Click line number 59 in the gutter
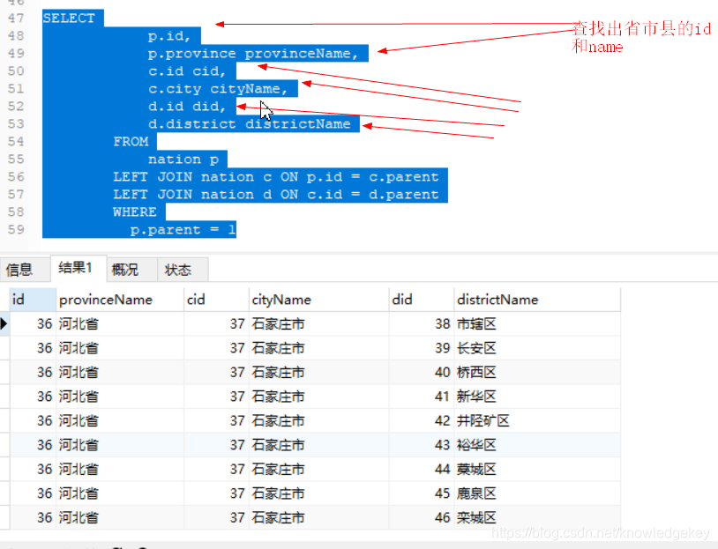This screenshot has width=718, height=549. point(16,229)
